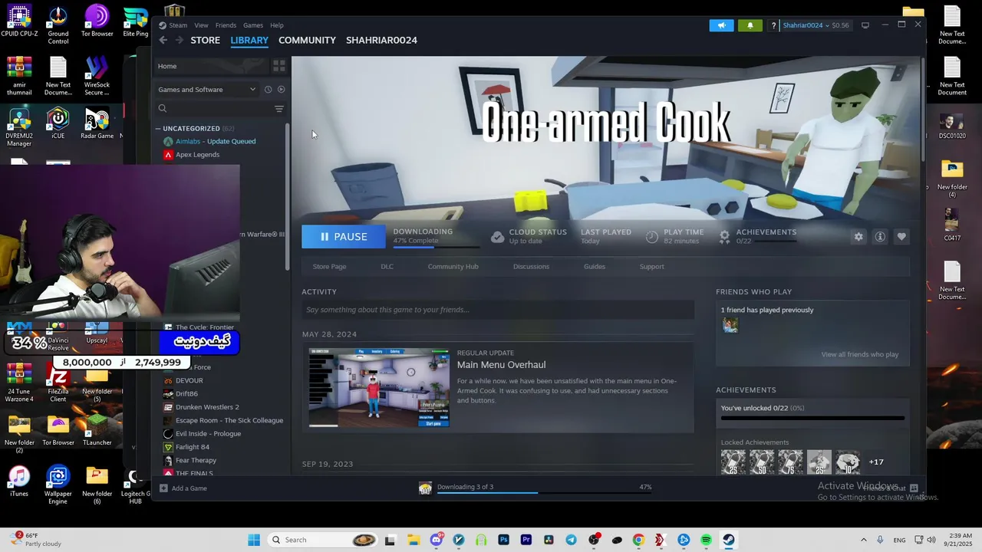The image size is (982, 552).
Task: Open the Community Hub link
Action: click(x=453, y=267)
